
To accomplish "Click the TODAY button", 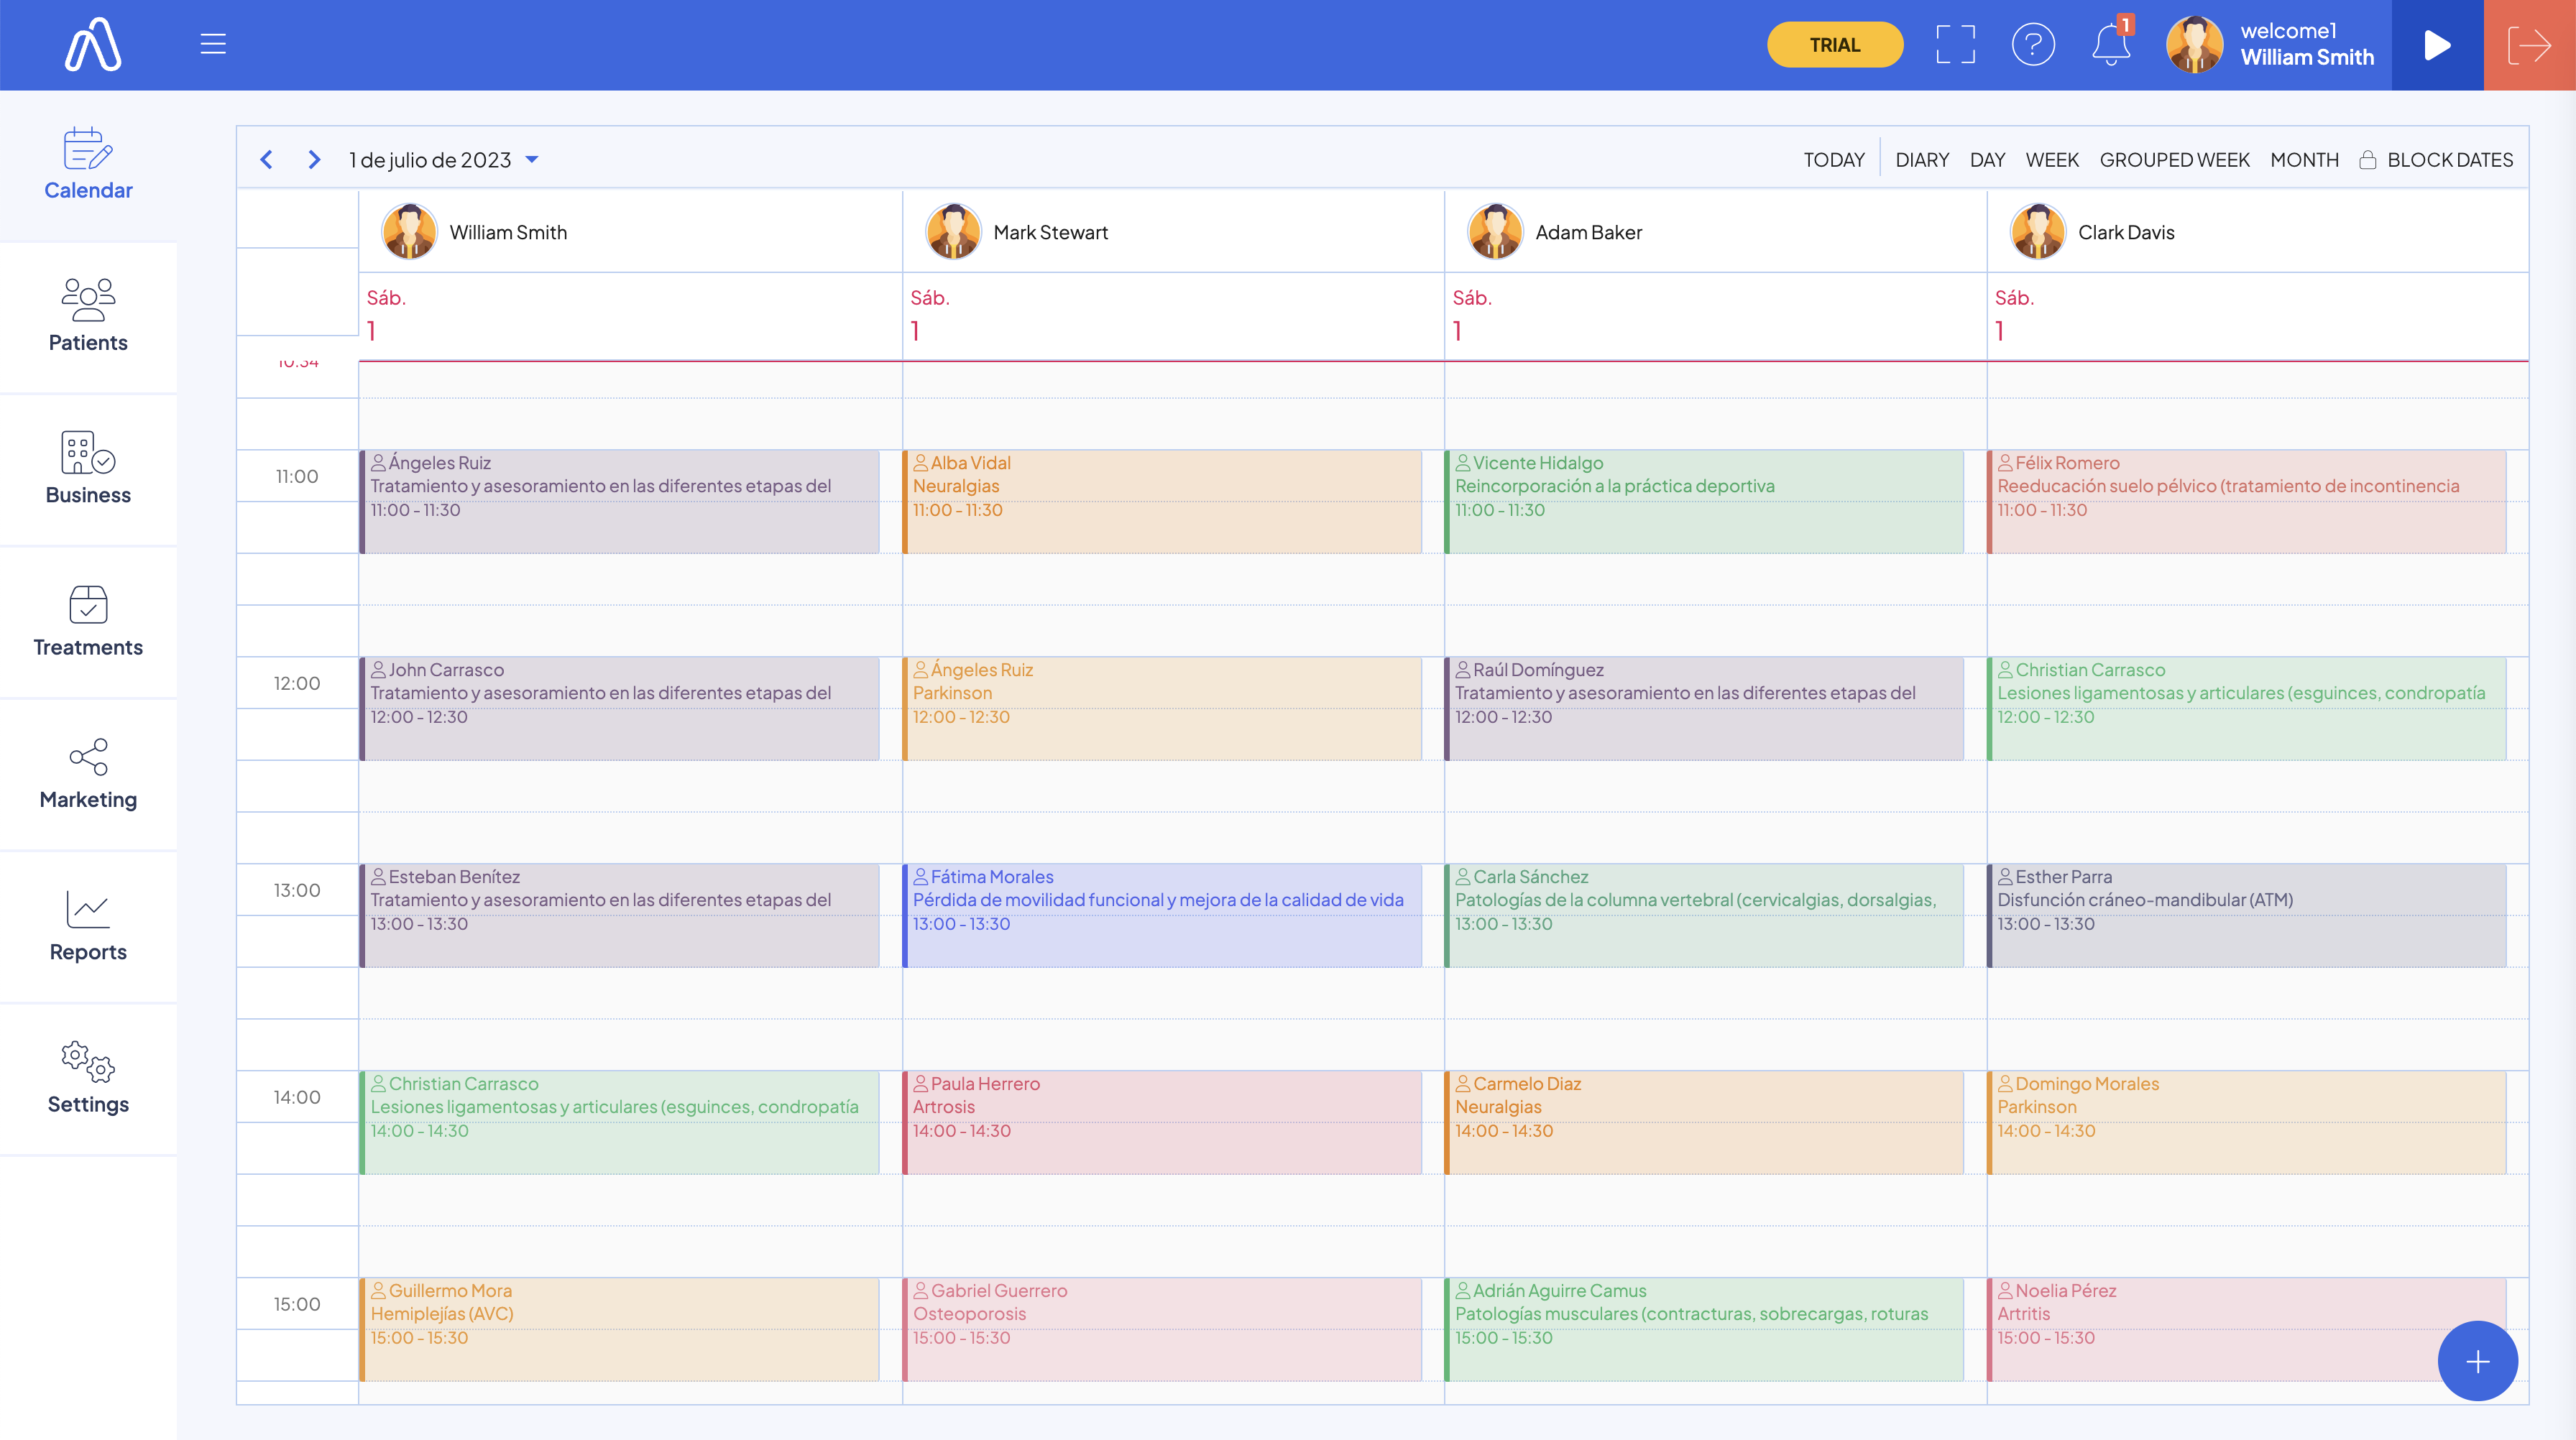I will (x=1833, y=160).
